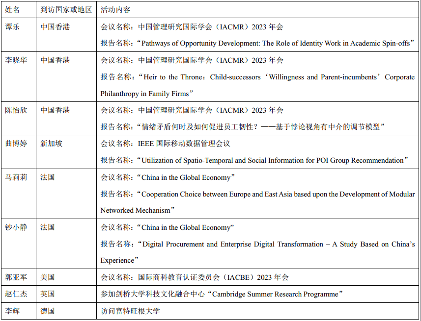
Task: Click the 英国 country cell
Action: 48,294
